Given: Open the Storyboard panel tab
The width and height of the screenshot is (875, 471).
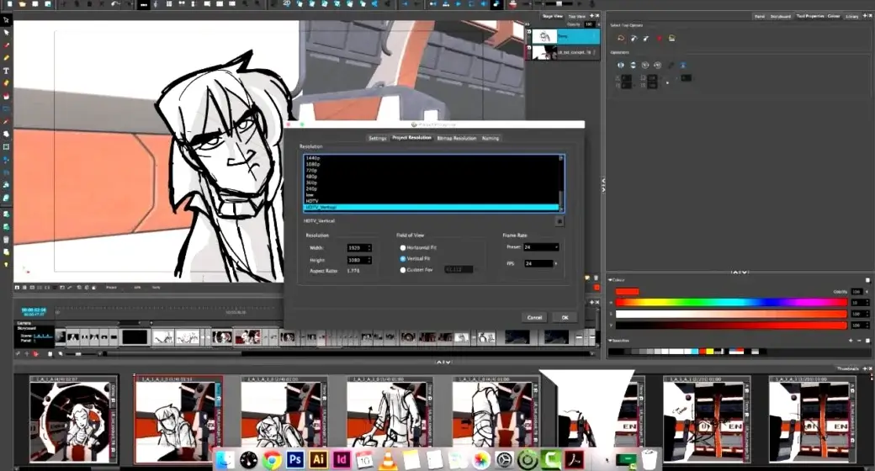Looking at the screenshot, I should [781, 16].
